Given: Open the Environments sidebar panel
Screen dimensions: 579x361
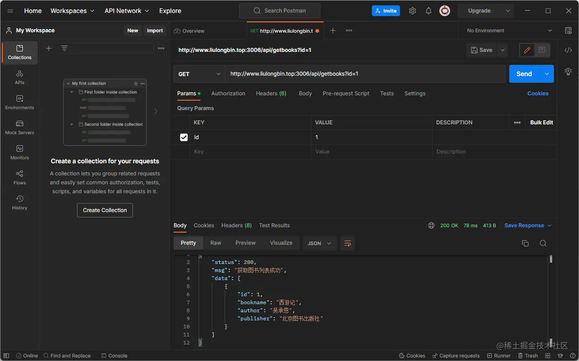Looking at the screenshot, I should pos(20,102).
